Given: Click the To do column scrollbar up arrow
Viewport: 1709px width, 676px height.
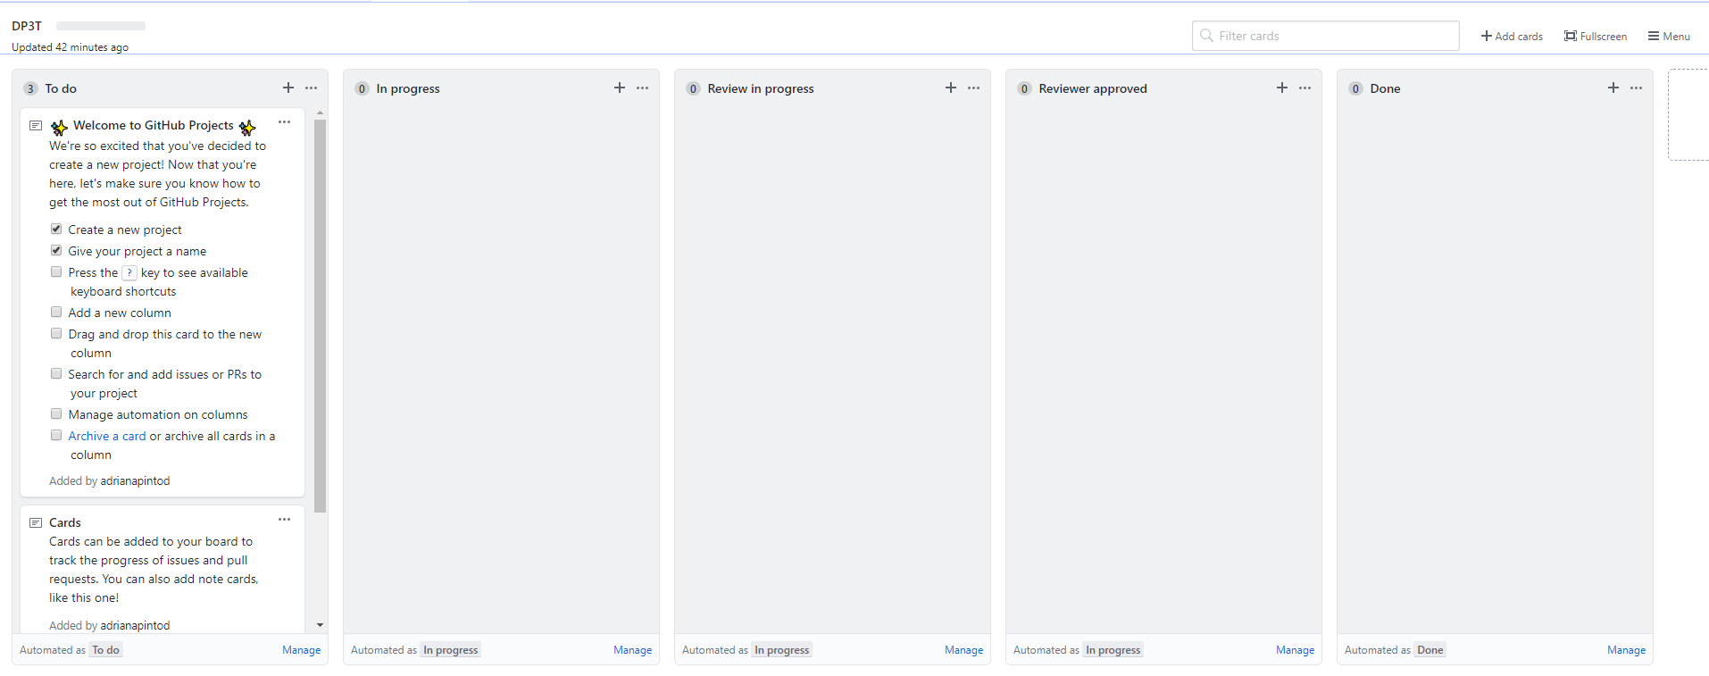Looking at the screenshot, I should pyautogui.click(x=320, y=113).
